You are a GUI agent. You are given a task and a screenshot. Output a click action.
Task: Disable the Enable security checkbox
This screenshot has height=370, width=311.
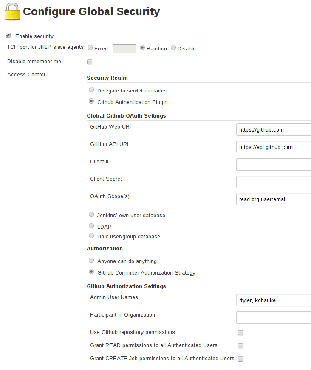[8, 35]
